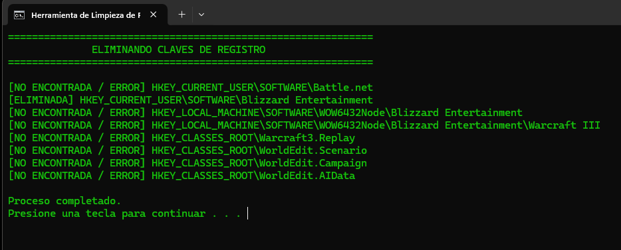Click the WorldEdit.Scenario registry line
Screen dimensions: 621x250
tap(187, 151)
